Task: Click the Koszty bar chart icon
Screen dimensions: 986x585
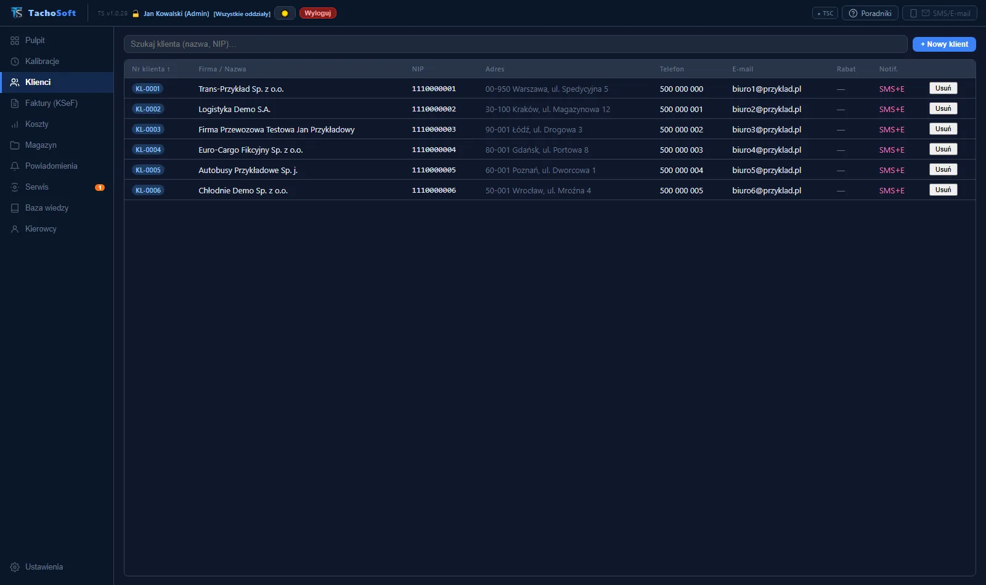Action: (x=15, y=124)
